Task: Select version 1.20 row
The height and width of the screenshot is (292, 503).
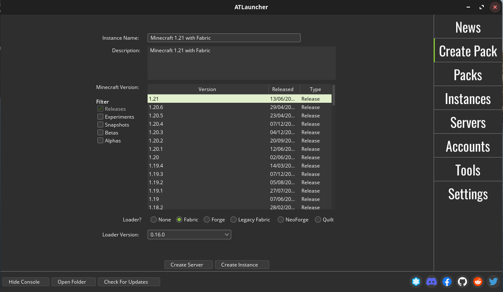Action: point(240,157)
